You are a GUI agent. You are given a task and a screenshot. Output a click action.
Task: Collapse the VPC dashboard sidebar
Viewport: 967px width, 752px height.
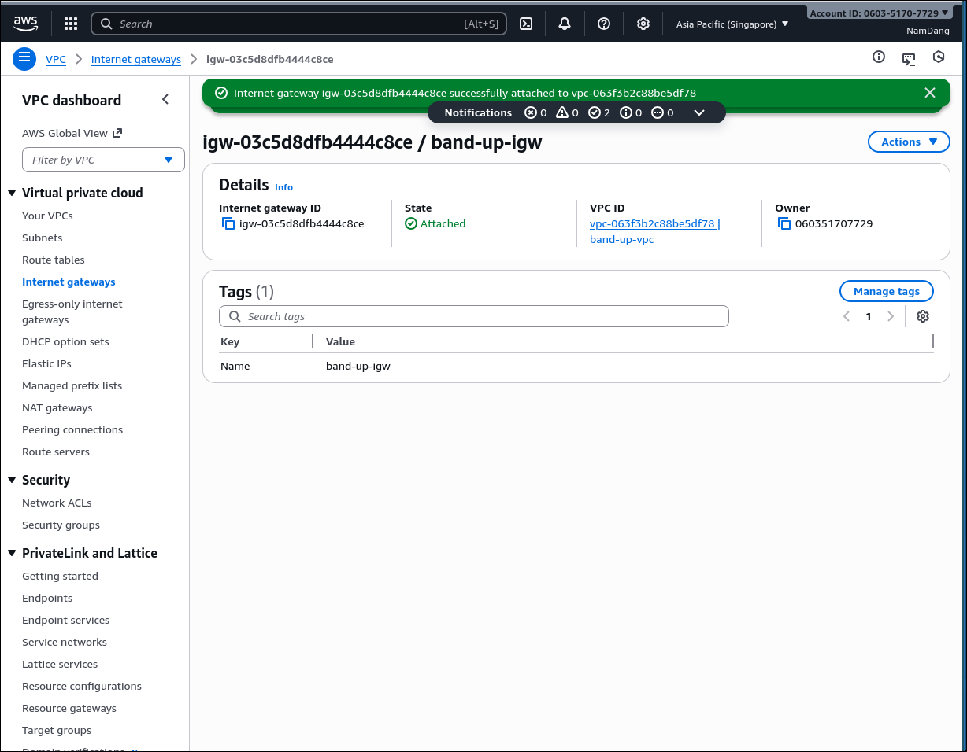[165, 99]
